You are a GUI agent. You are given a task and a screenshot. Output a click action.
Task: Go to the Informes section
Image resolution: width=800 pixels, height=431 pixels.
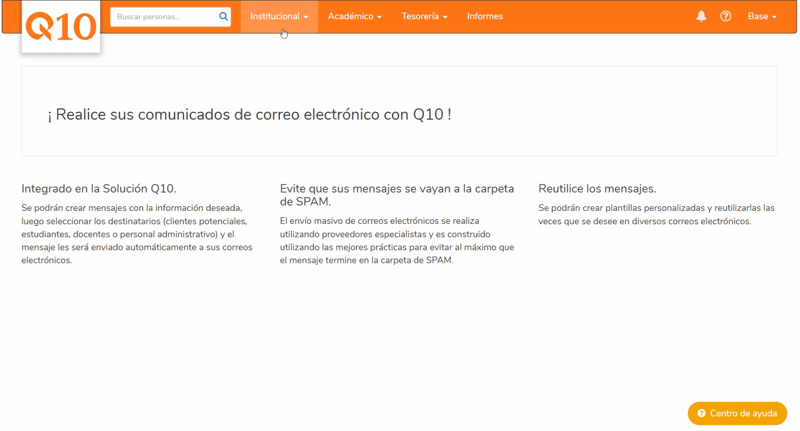(x=485, y=16)
